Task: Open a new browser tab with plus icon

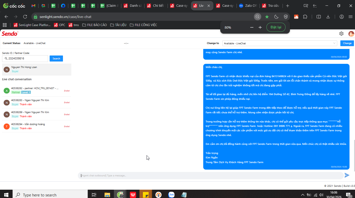Action: [x=288, y=6]
